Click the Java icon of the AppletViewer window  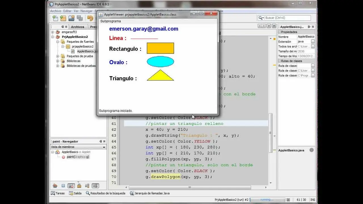[101, 14]
